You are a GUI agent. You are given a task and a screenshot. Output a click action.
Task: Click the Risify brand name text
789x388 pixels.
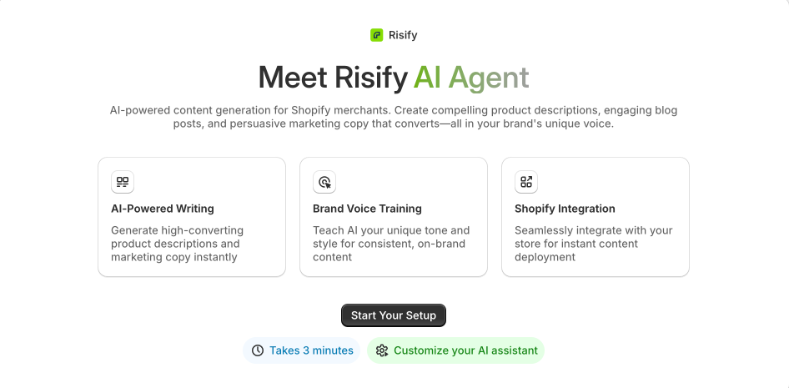tap(403, 35)
